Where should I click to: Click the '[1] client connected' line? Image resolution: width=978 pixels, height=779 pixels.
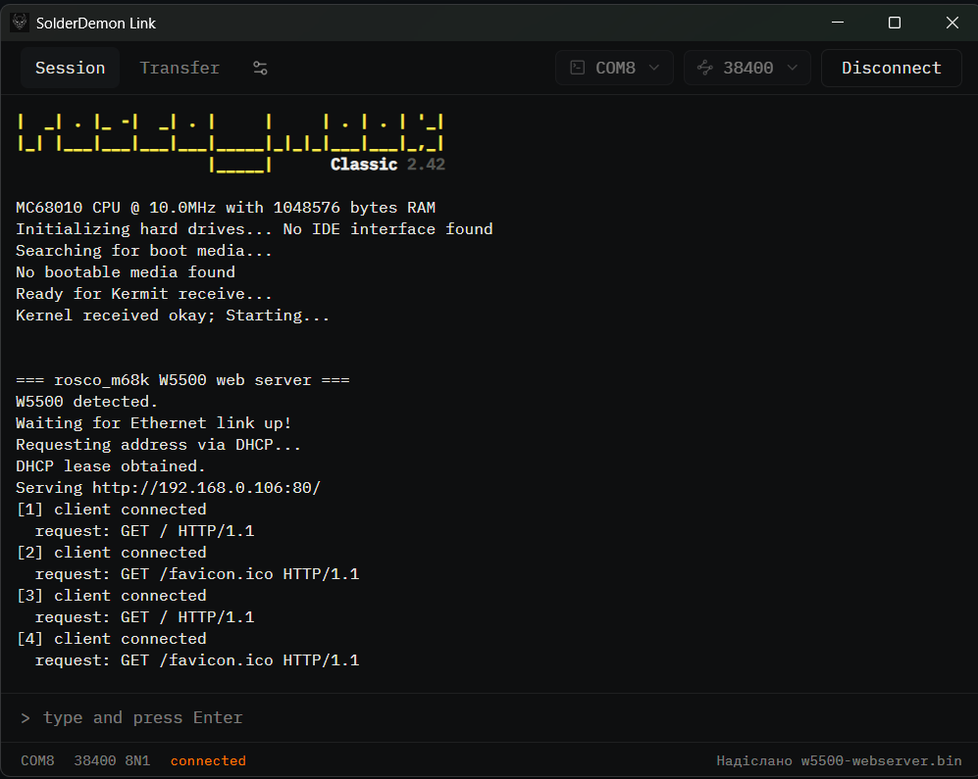click(x=111, y=510)
